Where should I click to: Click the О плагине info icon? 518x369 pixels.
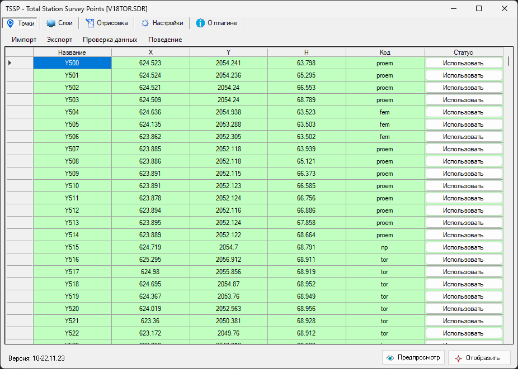click(x=200, y=23)
